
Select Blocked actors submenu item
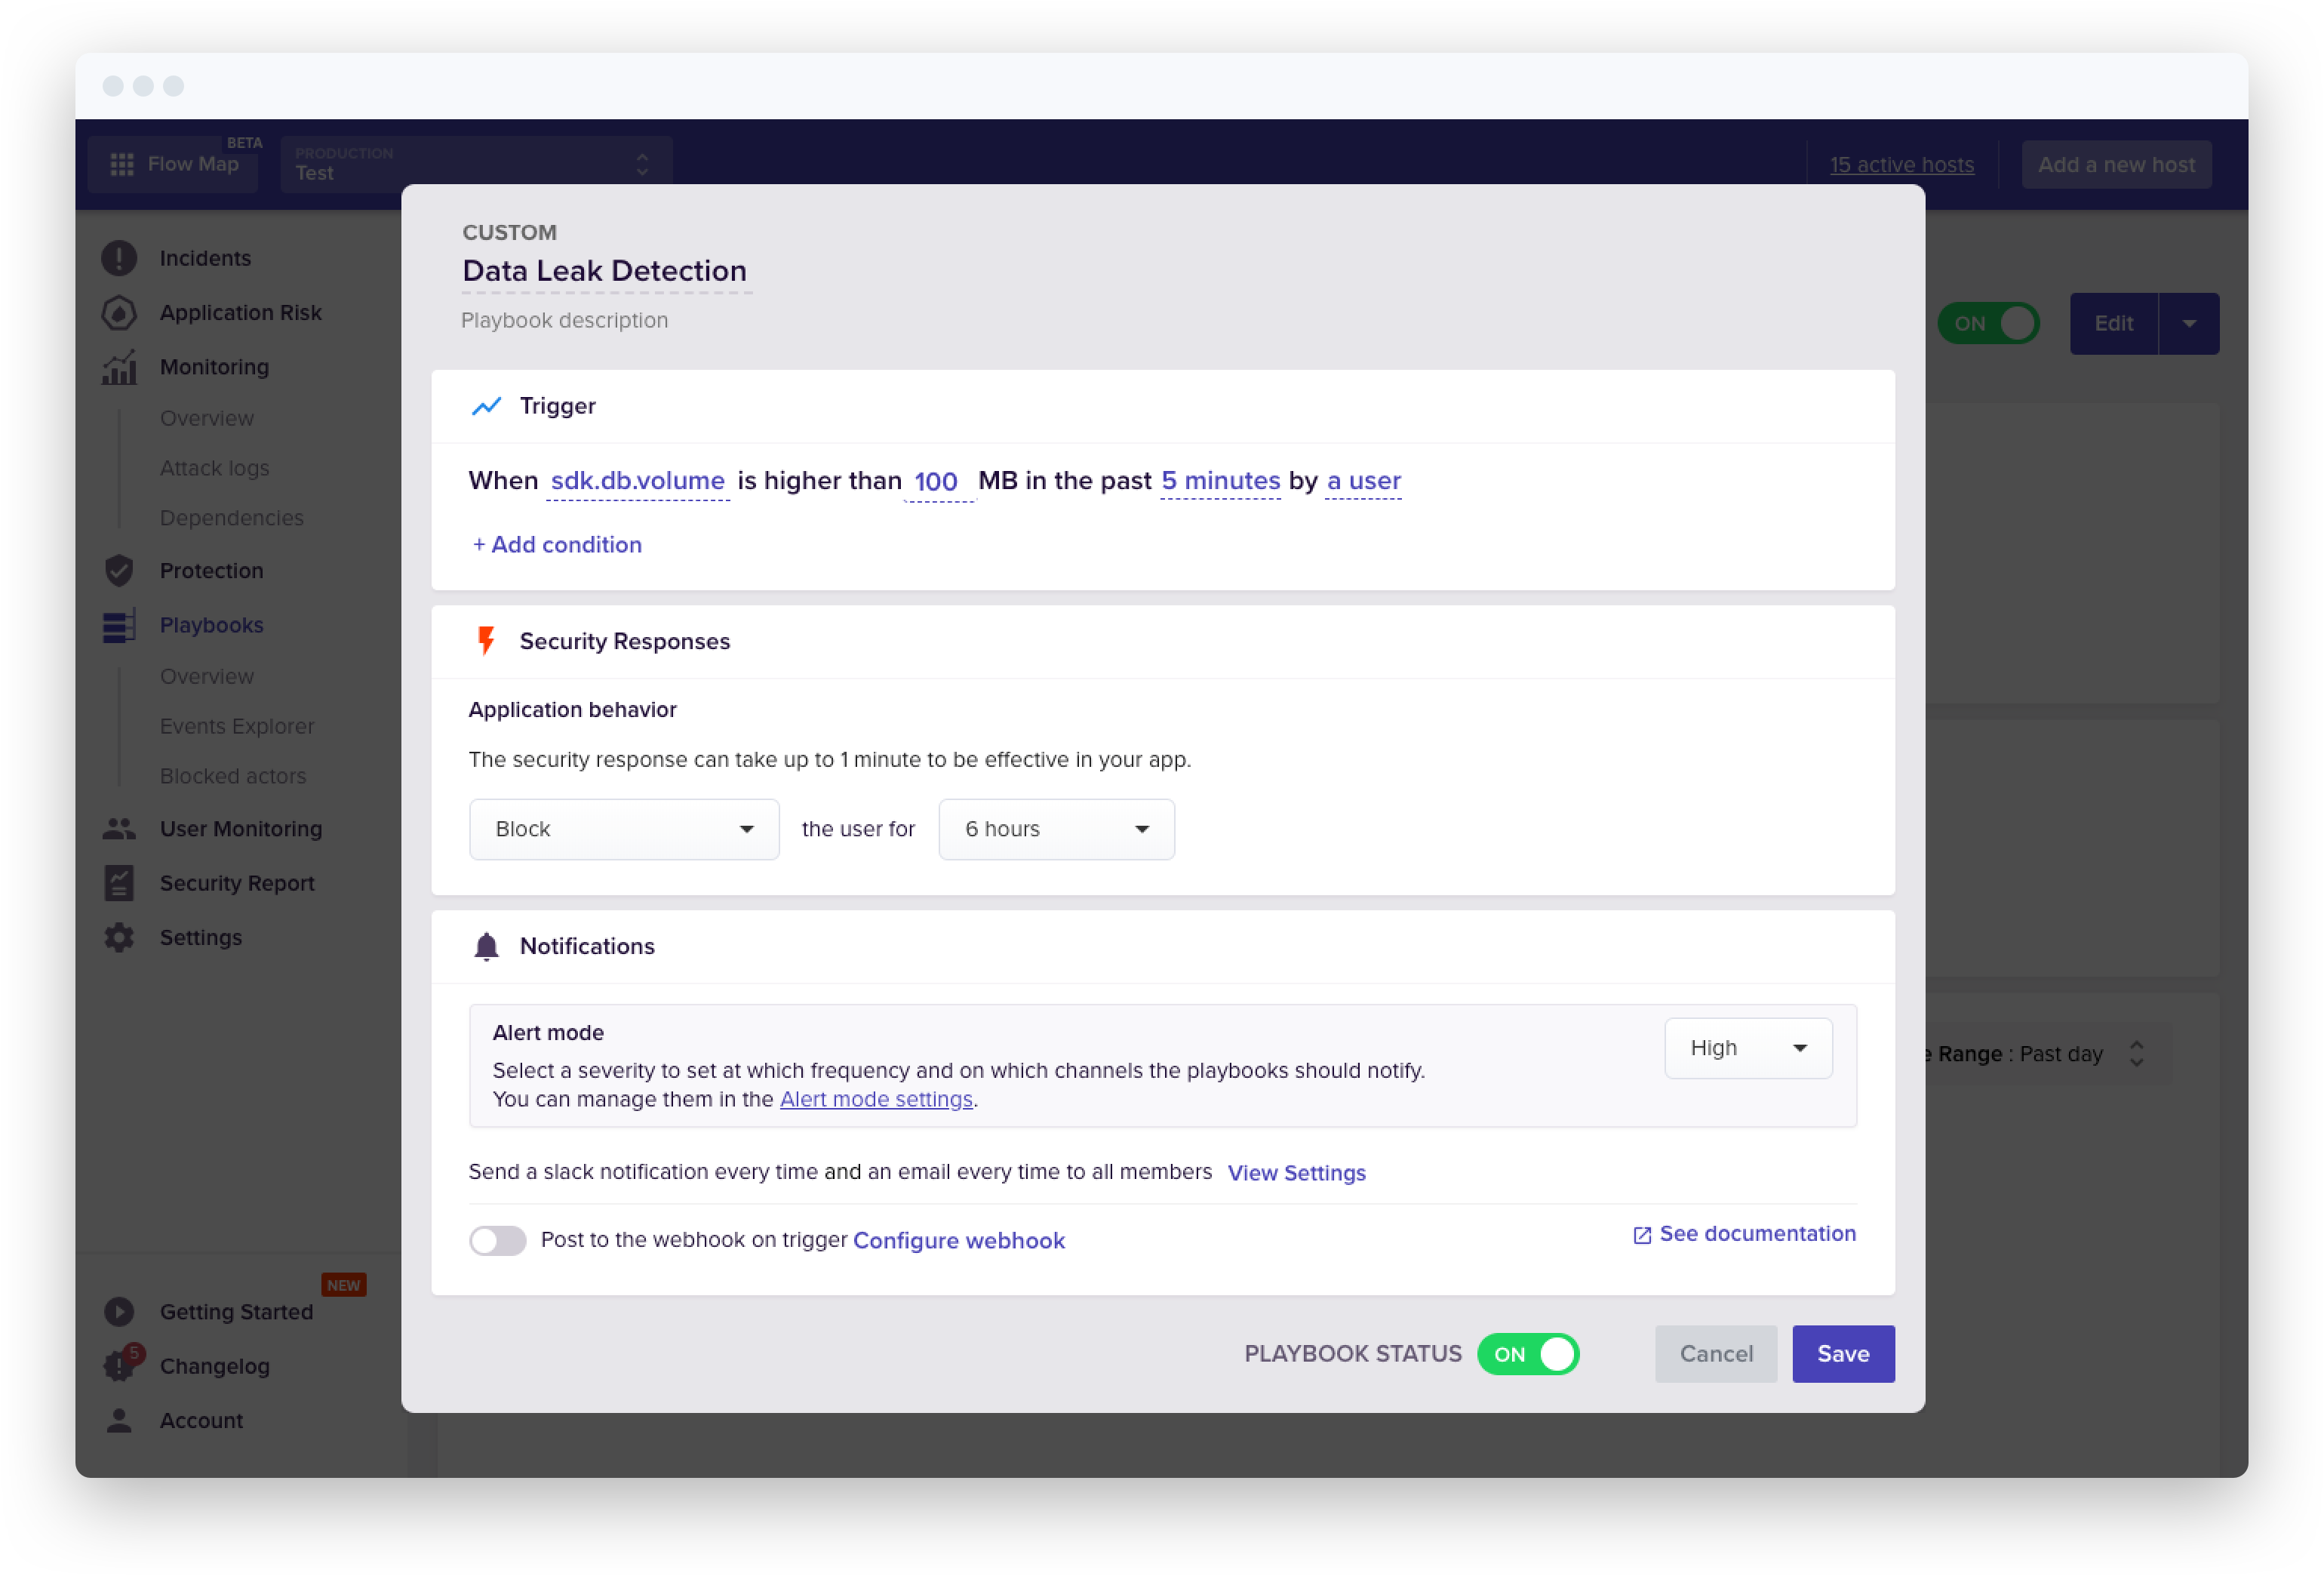[x=233, y=775]
